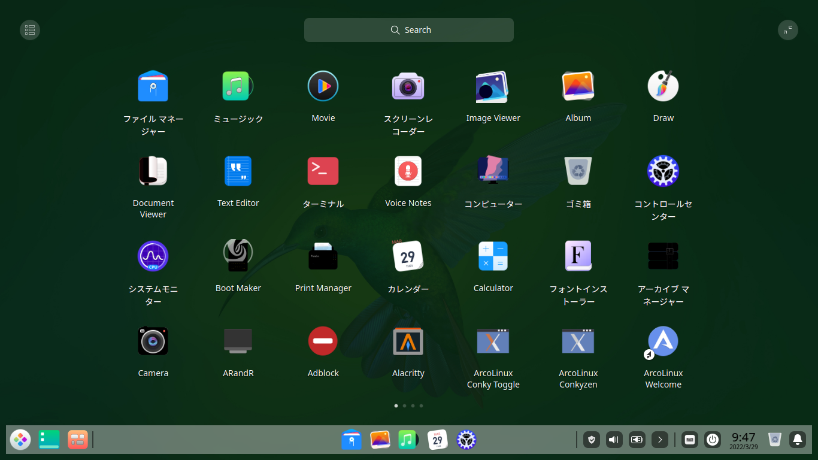Launch the アーカイブ マネージャー archive manager
818x460 pixels.
[664, 257]
